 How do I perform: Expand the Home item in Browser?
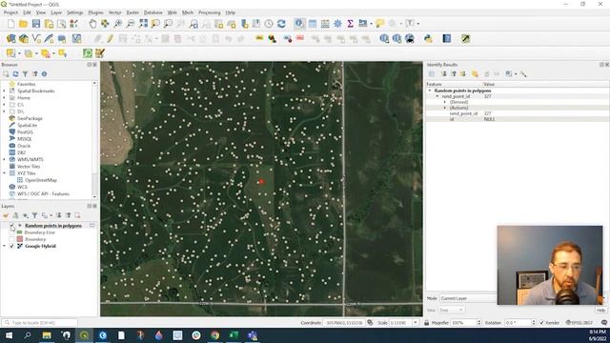pyautogui.click(x=4, y=98)
